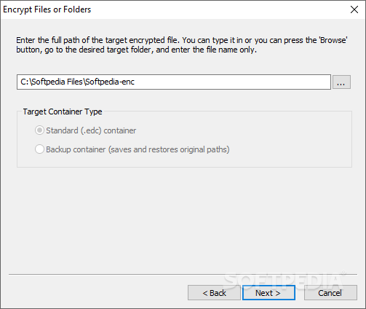Focus the target encrypted file path field
Image resolution: width=366 pixels, height=309 pixels.
tap(174, 82)
